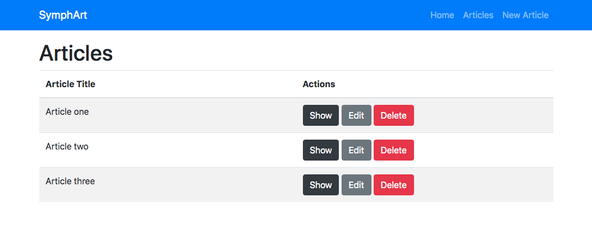Click the SymphArt brand logo link
The image size is (592, 245).
[x=63, y=15]
